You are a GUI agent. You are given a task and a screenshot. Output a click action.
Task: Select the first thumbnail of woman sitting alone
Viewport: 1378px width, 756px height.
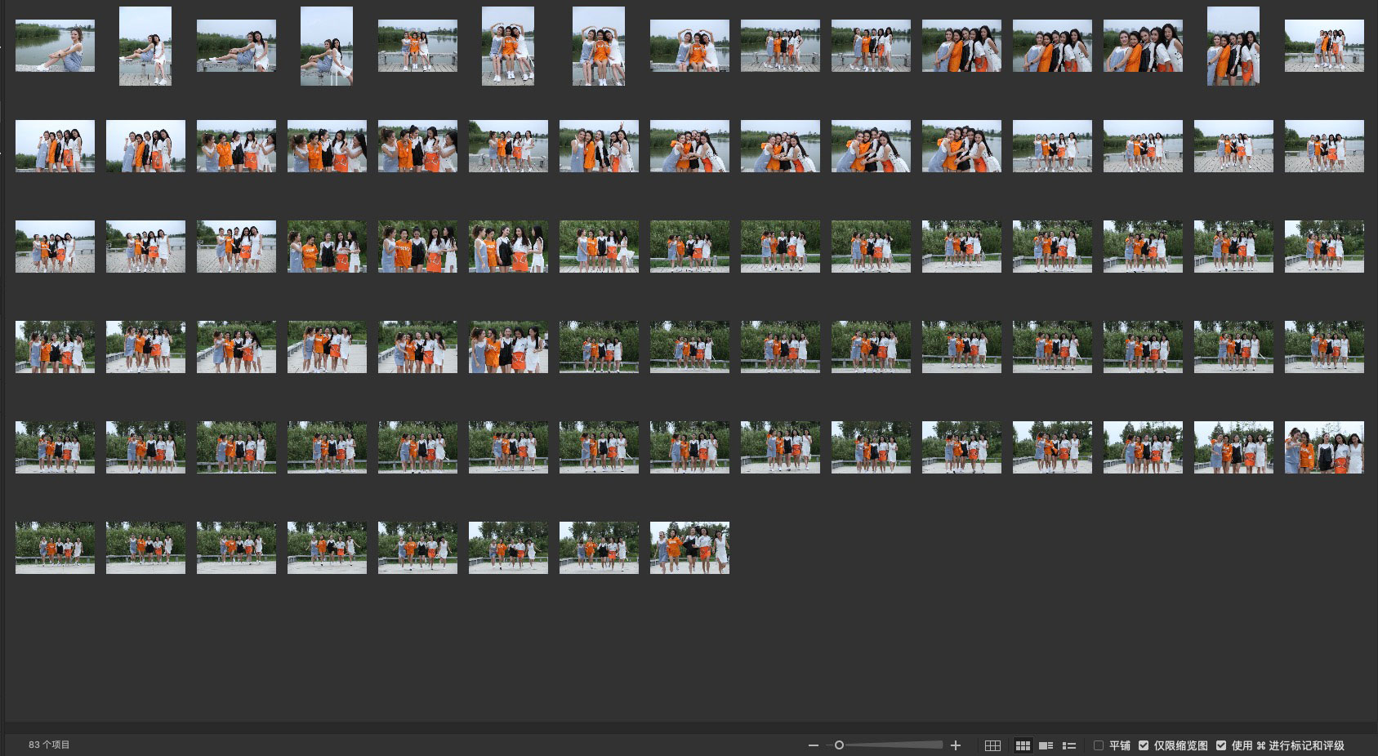pyautogui.click(x=55, y=46)
